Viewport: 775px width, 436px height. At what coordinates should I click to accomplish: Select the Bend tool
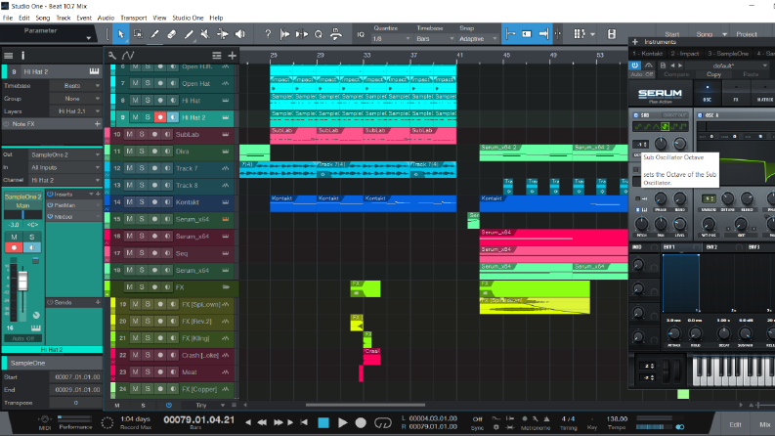coord(223,34)
